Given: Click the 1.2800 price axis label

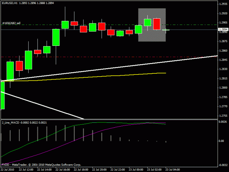Looking at the screenshot, I should (223, 88).
